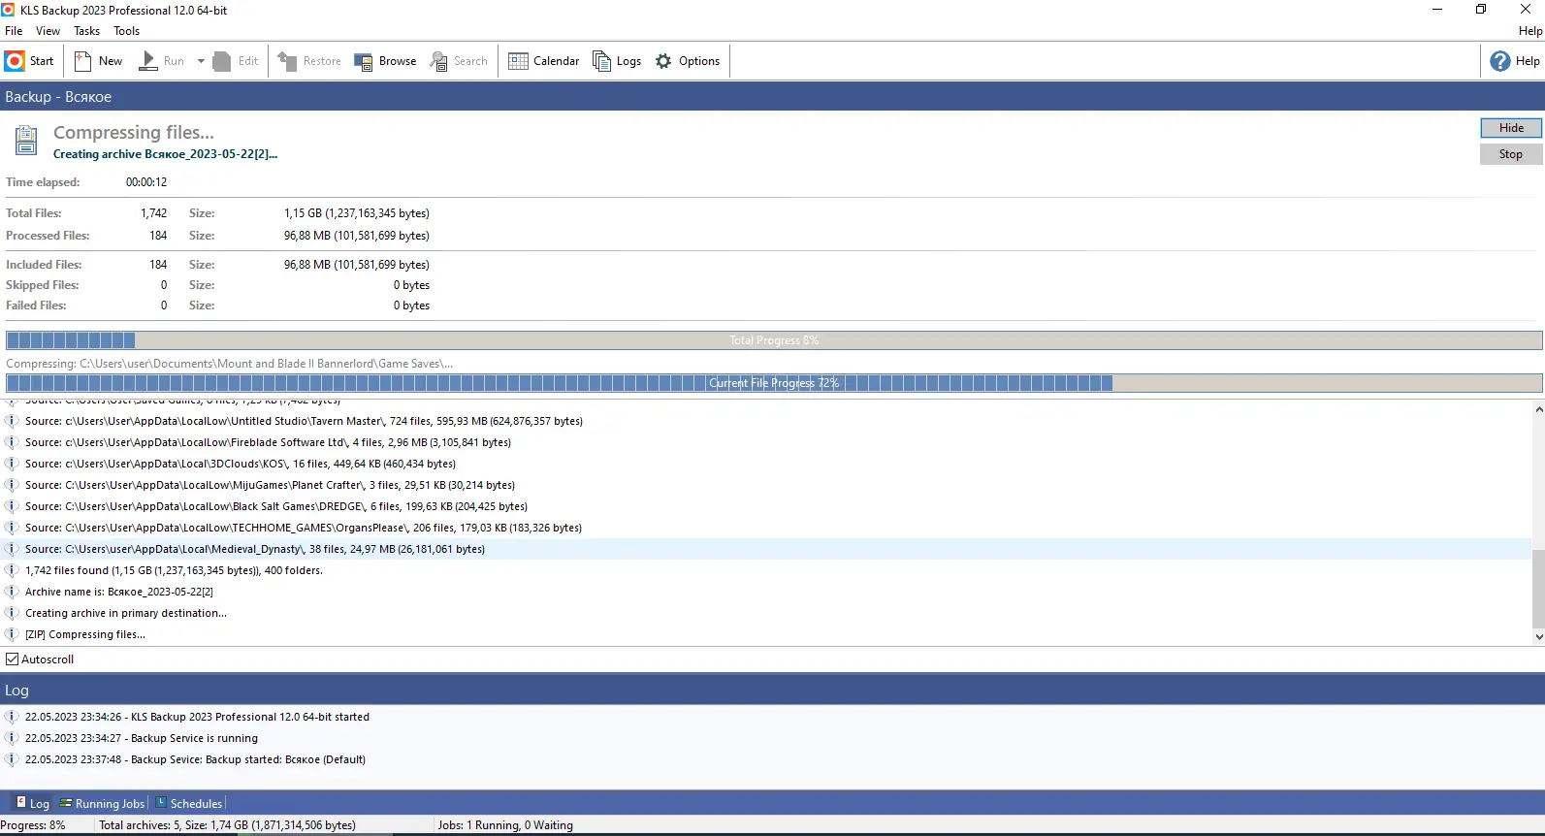Click the Current File Progress bar

(x=774, y=383)
